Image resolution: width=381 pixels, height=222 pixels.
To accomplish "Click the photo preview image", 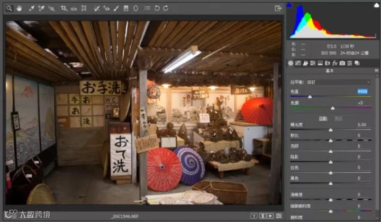I will (143, 113).
